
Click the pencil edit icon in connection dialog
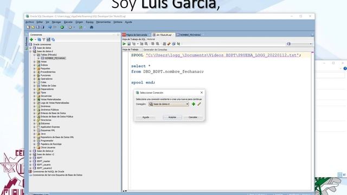tap(199, 104)
